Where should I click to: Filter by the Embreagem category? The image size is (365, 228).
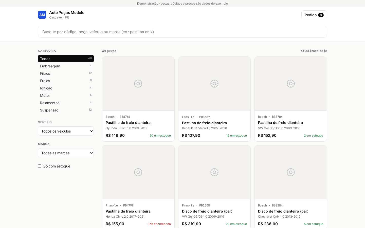pos(66,66)
